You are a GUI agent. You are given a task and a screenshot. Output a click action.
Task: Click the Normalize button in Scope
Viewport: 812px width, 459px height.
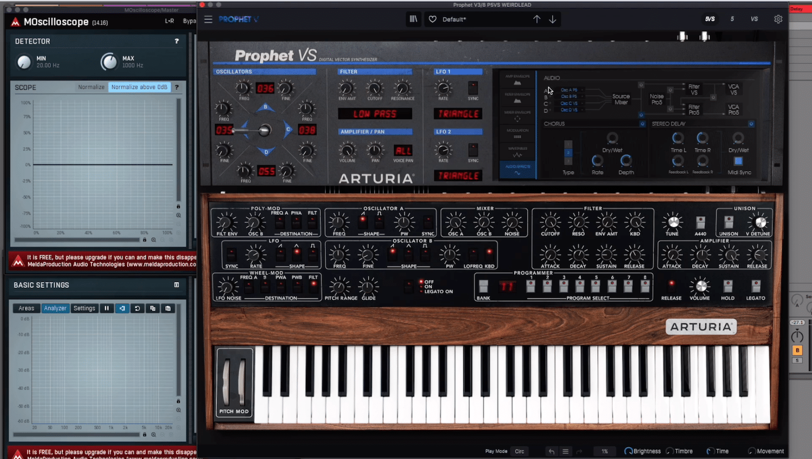(x=91, y=87)
